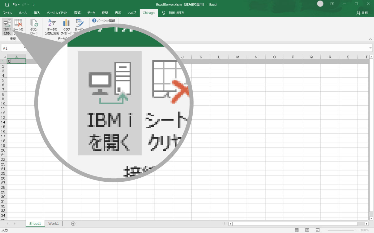This screenshot has height=233, width=374.
Task: Select column P header
Action: [x=293, y=57]
